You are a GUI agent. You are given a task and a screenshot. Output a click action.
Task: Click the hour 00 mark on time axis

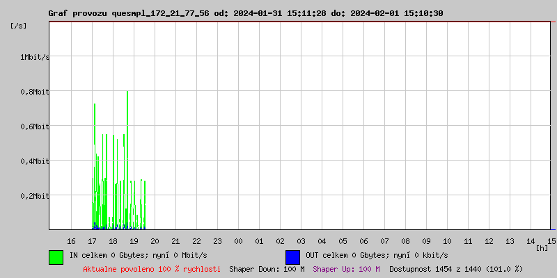point(238,241)
